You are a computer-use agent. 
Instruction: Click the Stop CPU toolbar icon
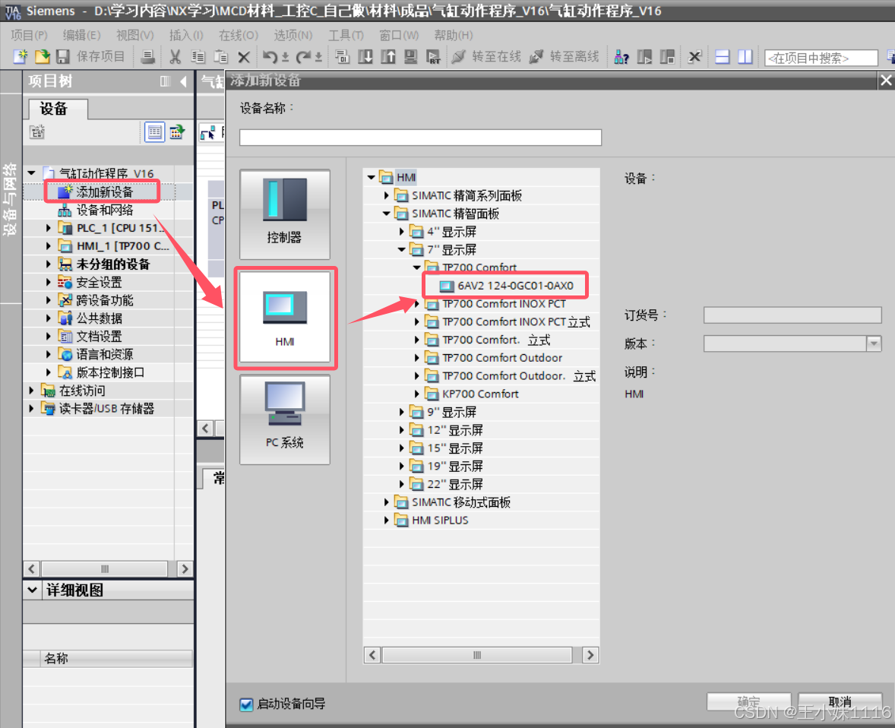pos(667,56)
